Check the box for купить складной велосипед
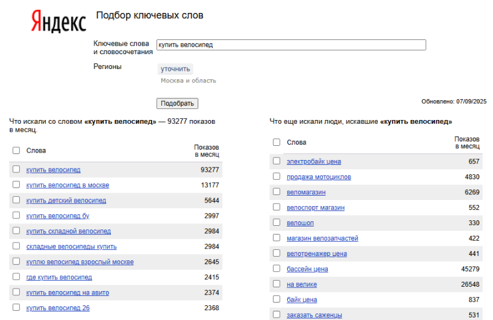This screenshot has width=493, height=320. coord(16,231)
